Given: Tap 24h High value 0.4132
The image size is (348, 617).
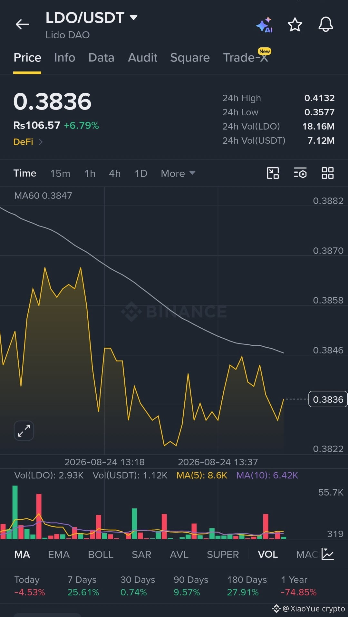Looking at the screenshot, I should [319, 98].
